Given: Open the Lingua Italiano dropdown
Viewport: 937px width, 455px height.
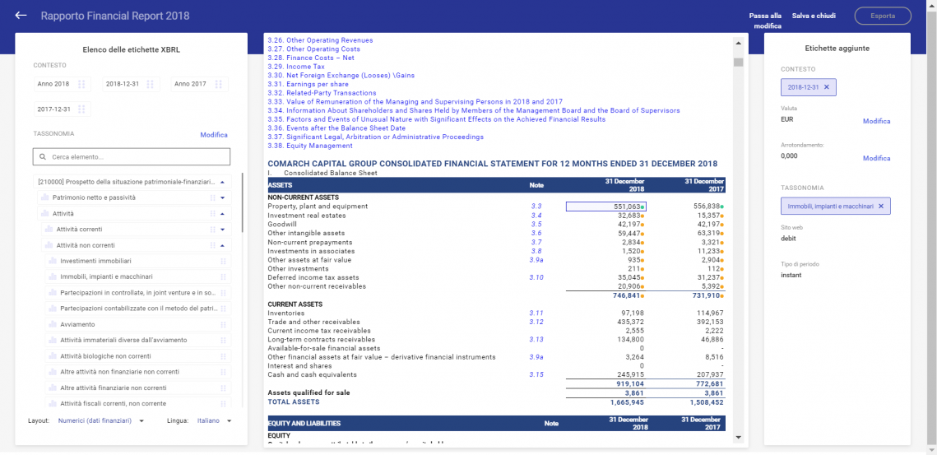Looking at the screenshot, I should point(215,421).
